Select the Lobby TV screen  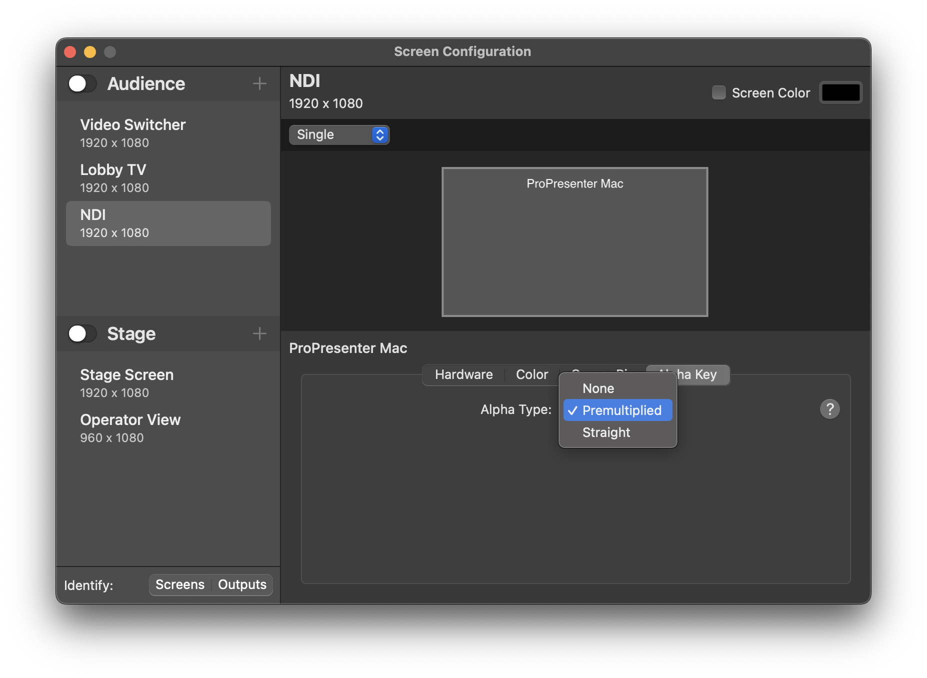[168, 178]
